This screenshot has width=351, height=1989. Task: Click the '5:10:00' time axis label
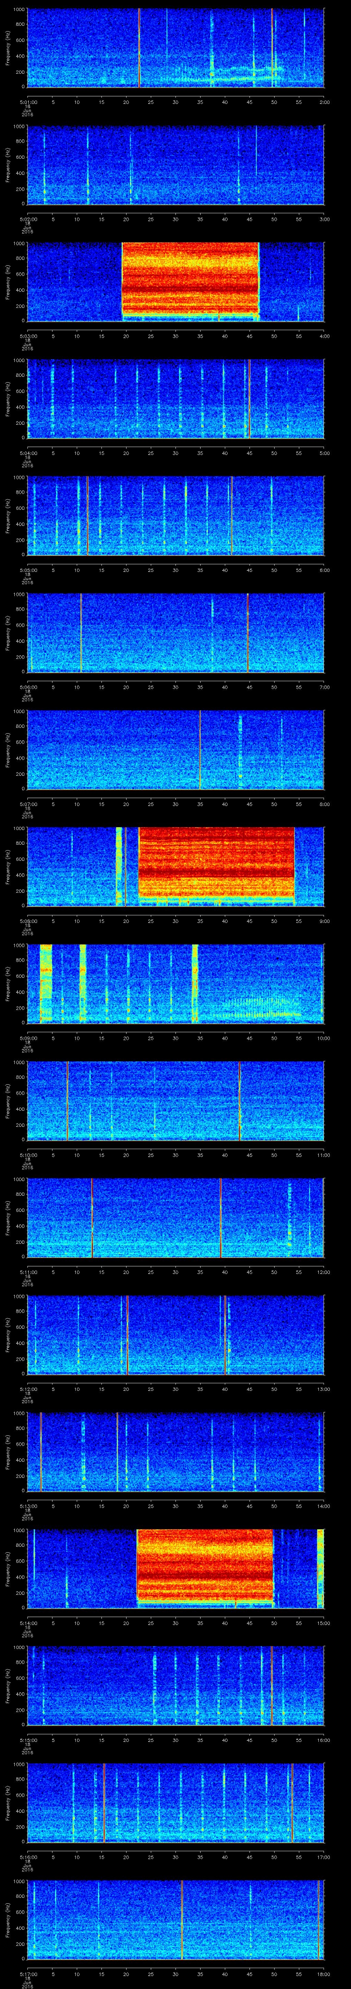coord(28,1154)
